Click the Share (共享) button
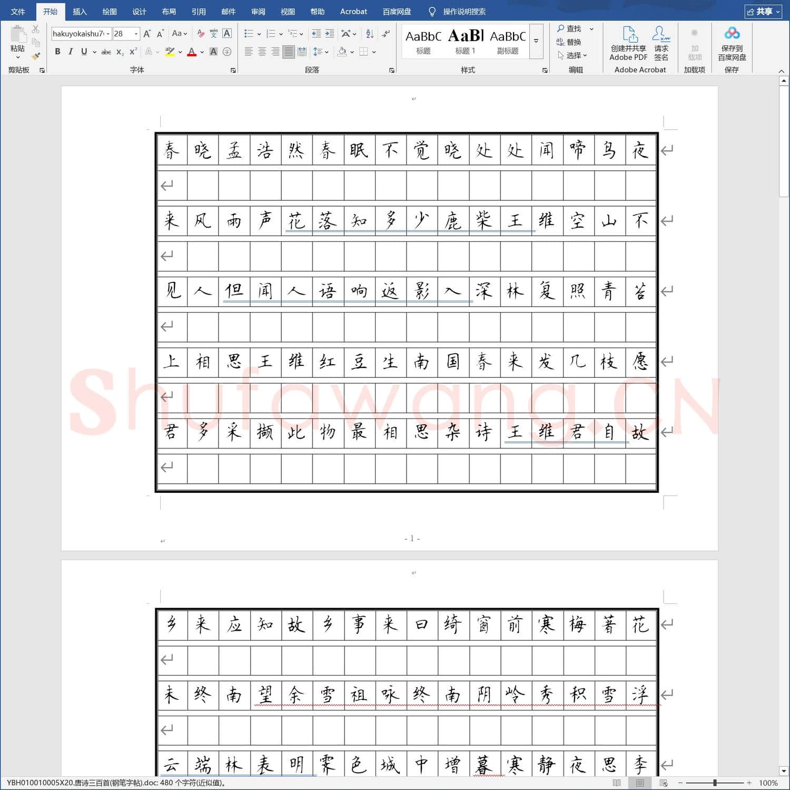The image size is (790, 790). coord(764,12)
